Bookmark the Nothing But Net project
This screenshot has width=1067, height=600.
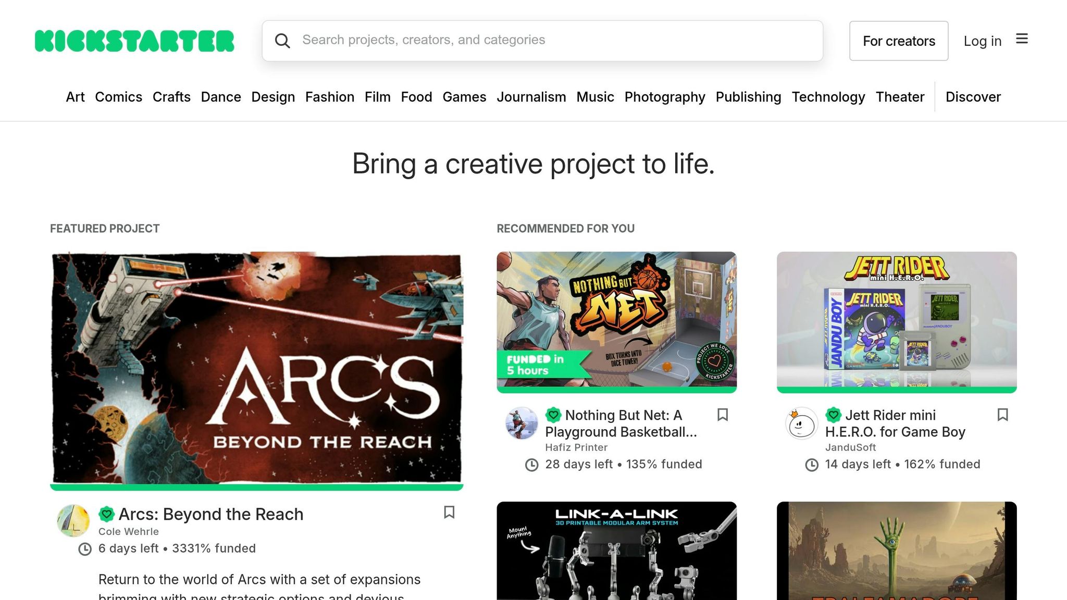click(723, 415)
